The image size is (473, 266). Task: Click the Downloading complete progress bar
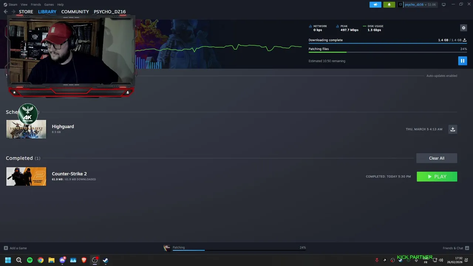[388, 43]
